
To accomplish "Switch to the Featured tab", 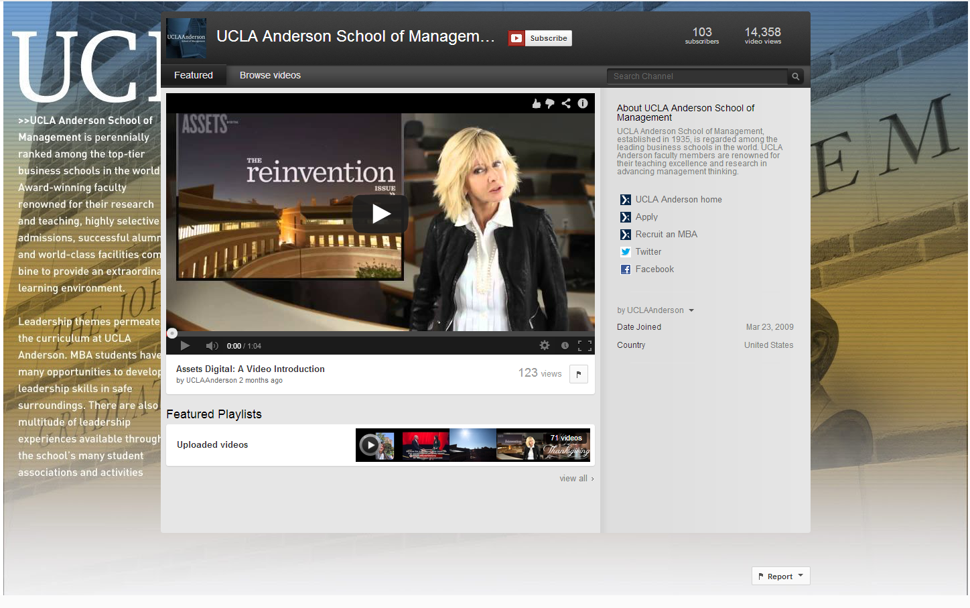I will (194, 76).
